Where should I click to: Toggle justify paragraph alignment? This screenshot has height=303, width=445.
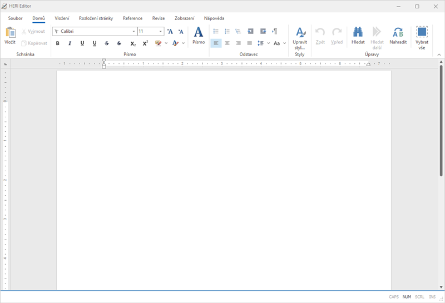pyautogui.click(x=249, y=43)
